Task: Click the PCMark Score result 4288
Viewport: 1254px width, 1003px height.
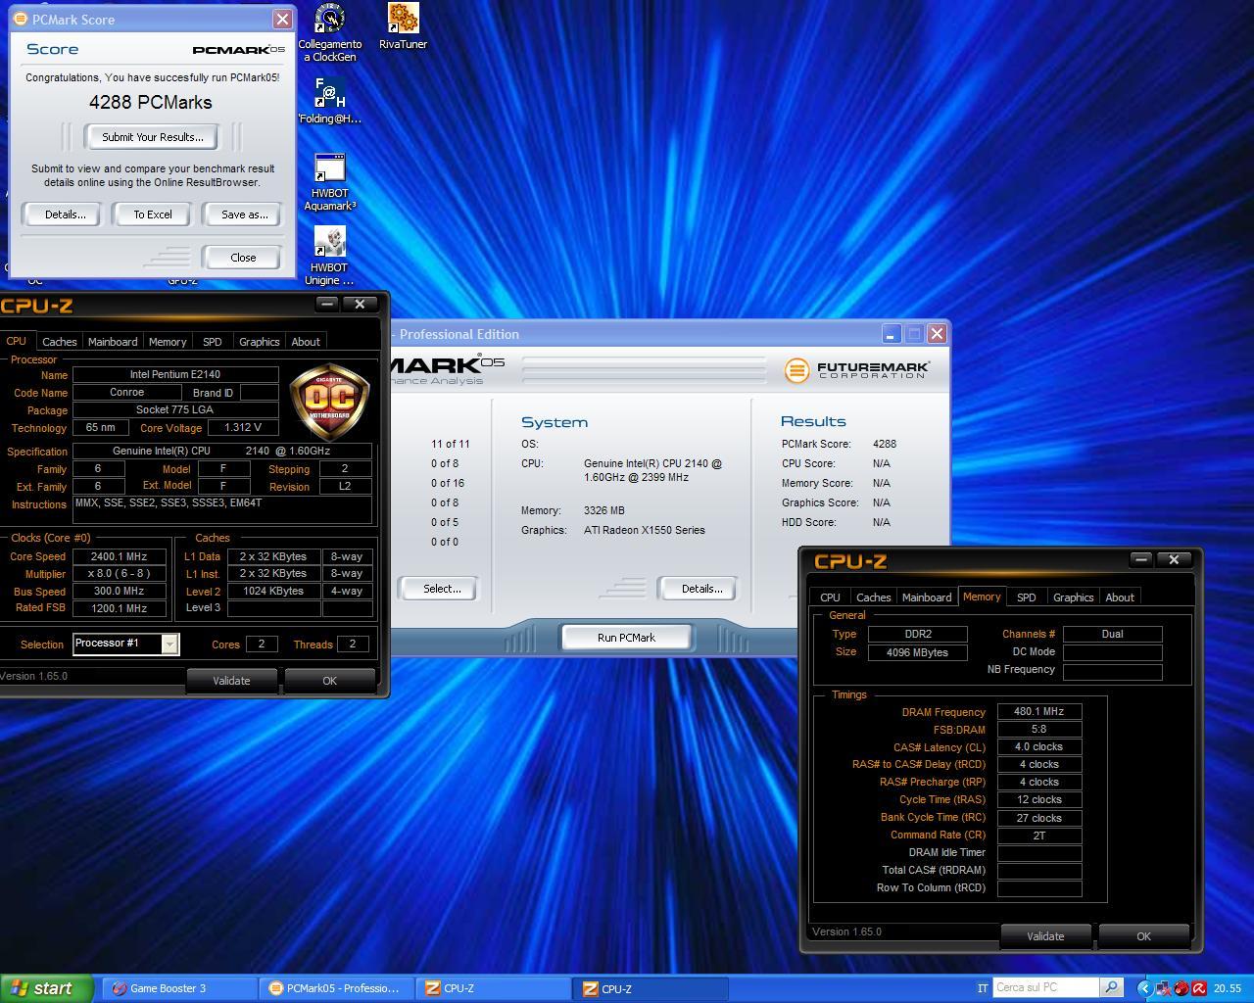Action: pyautogui.click(x=885, y=444)
